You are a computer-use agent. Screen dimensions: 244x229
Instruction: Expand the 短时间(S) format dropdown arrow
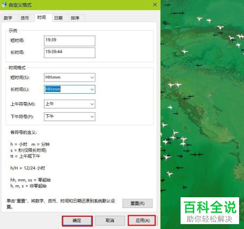(x=92, y=77)
